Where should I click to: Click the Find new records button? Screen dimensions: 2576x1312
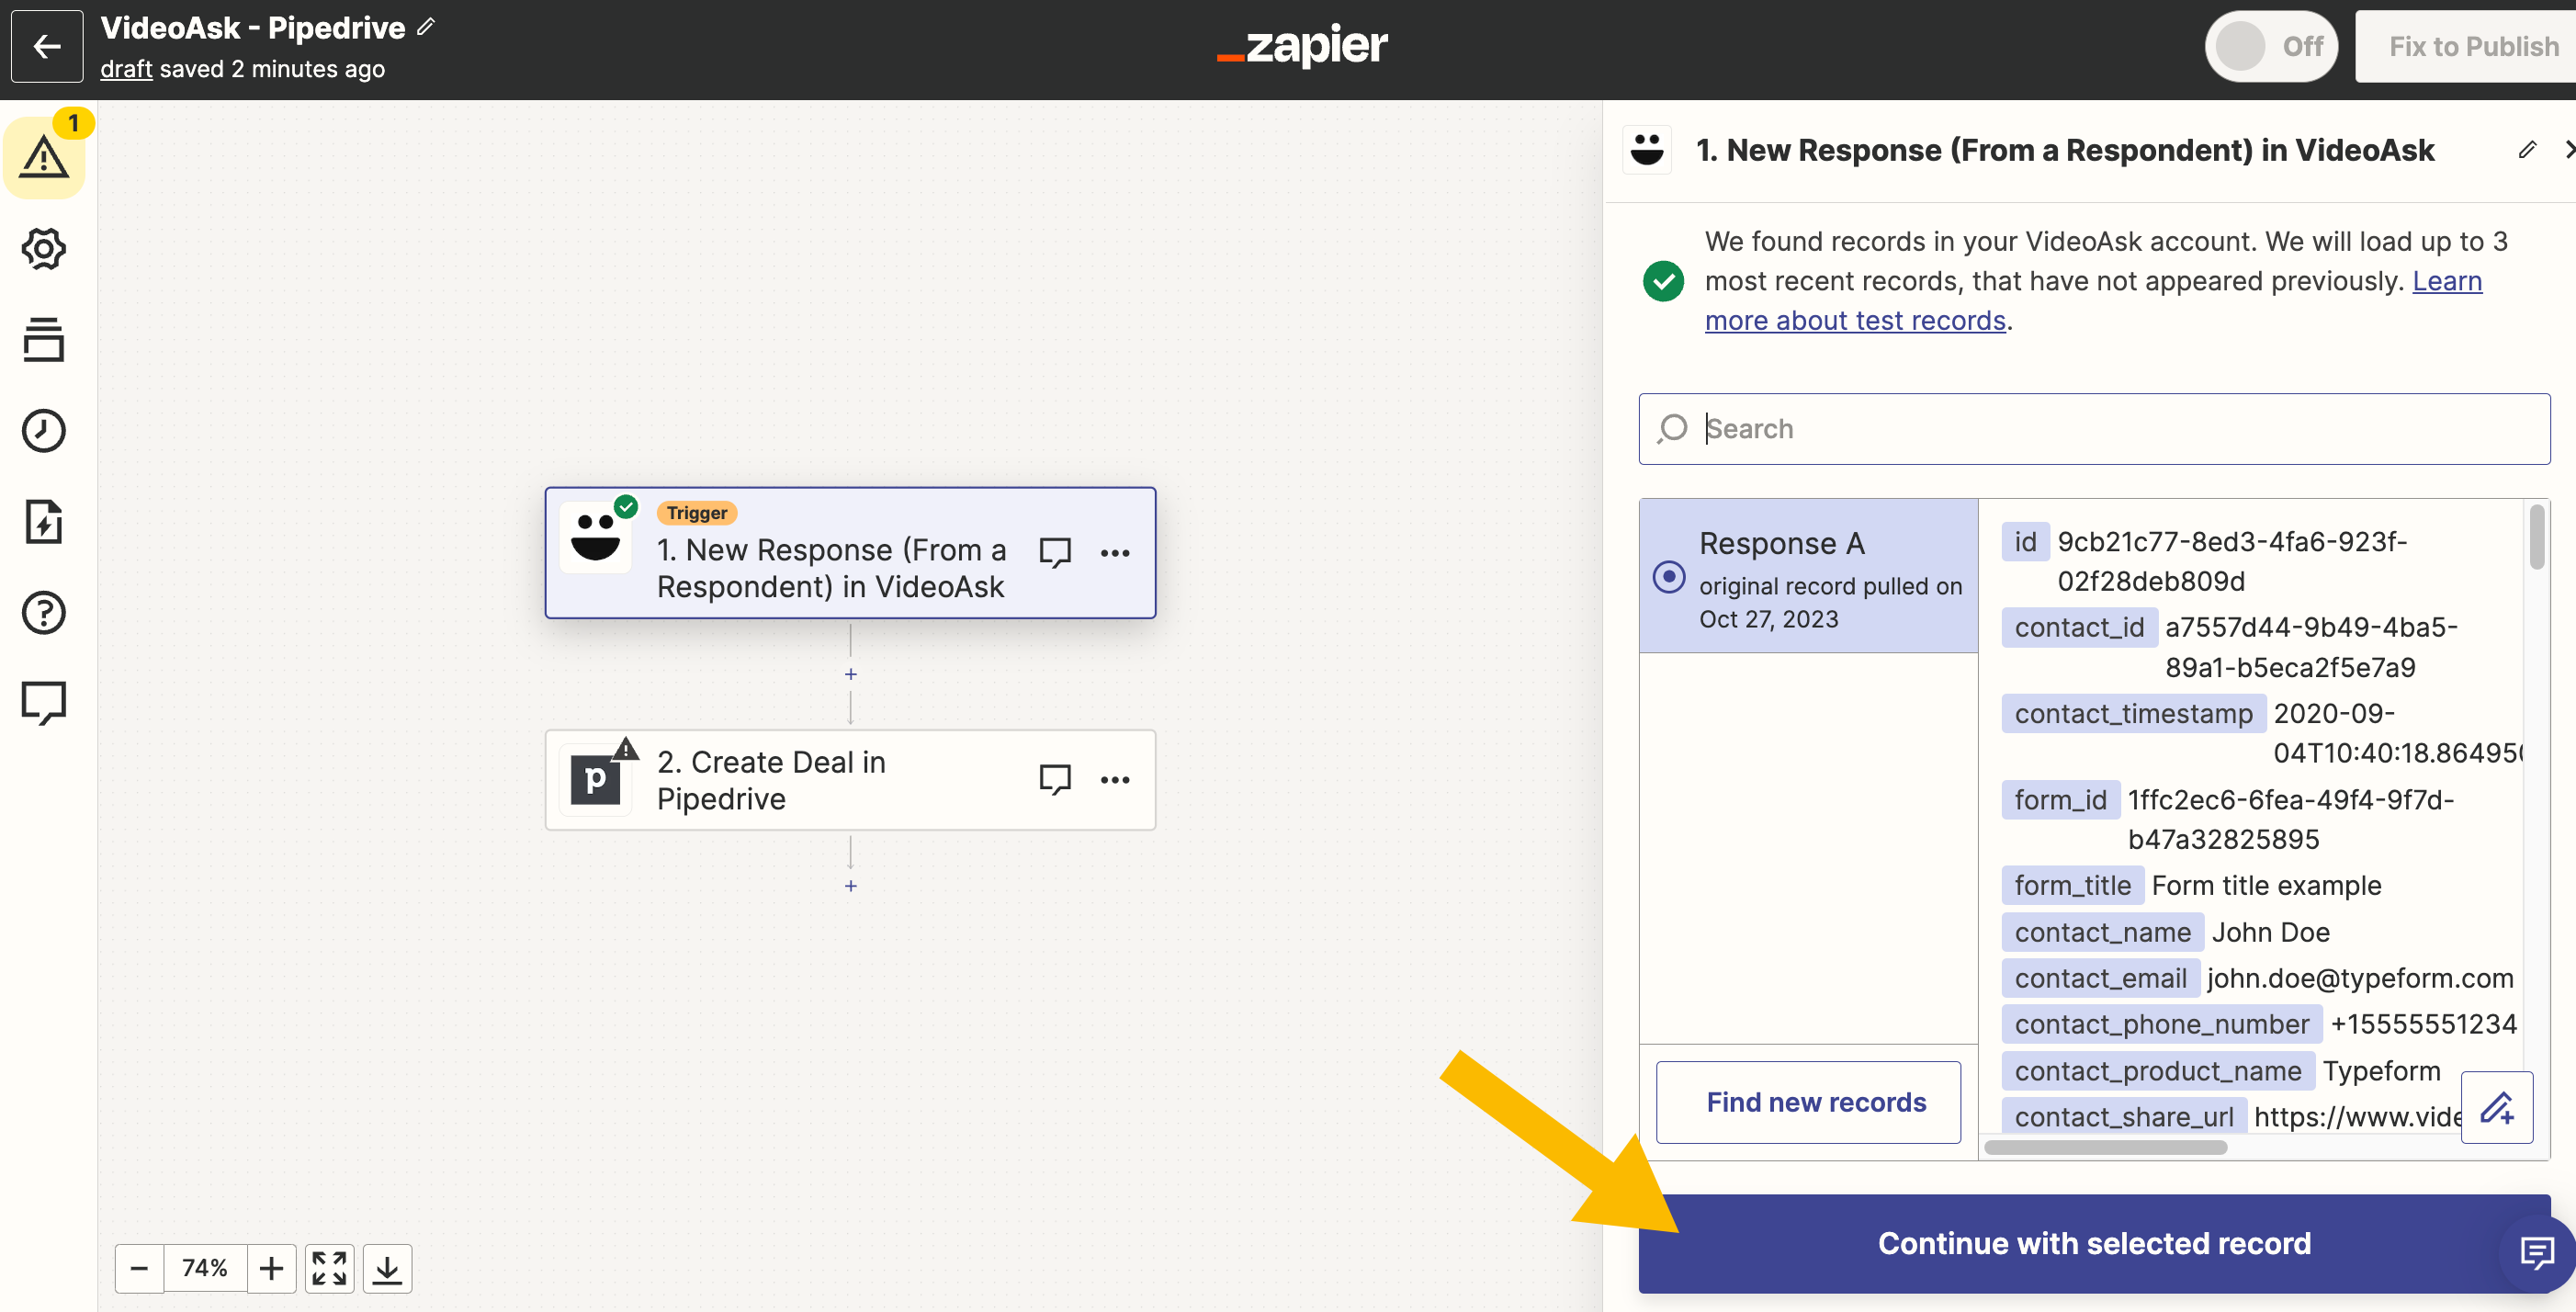pos(1815,1101)
